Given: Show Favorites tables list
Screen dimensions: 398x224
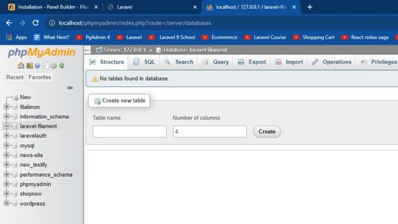Looking at the screenshot, I should click(x=40, y=77).
